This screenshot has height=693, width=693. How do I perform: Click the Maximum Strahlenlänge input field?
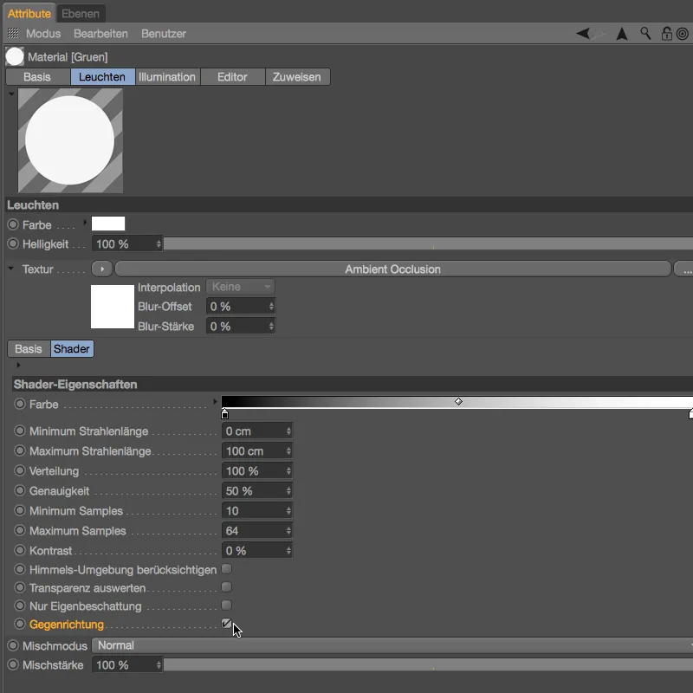(x=256, y=450)
